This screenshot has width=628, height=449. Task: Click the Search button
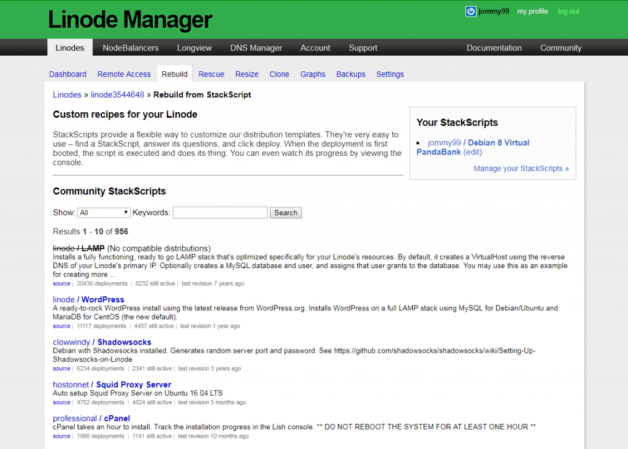[x=286, y=213]
